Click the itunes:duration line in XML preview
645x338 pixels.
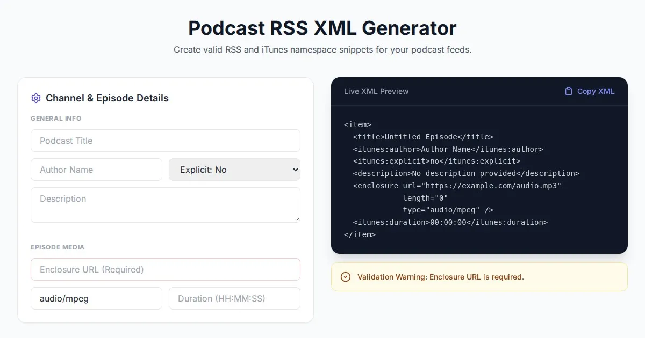click(450, 222)
